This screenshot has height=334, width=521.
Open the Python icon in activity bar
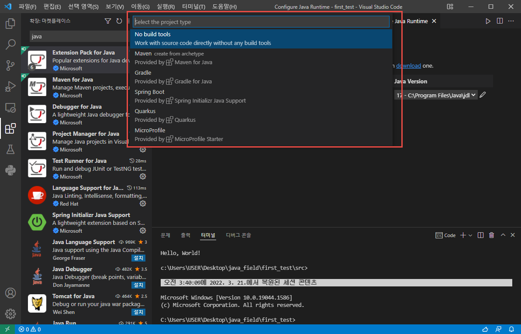pos(10,170)
